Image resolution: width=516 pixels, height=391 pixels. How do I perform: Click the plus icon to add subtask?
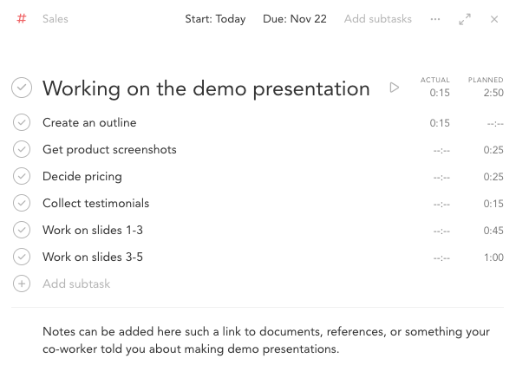[x=22, y=283]
